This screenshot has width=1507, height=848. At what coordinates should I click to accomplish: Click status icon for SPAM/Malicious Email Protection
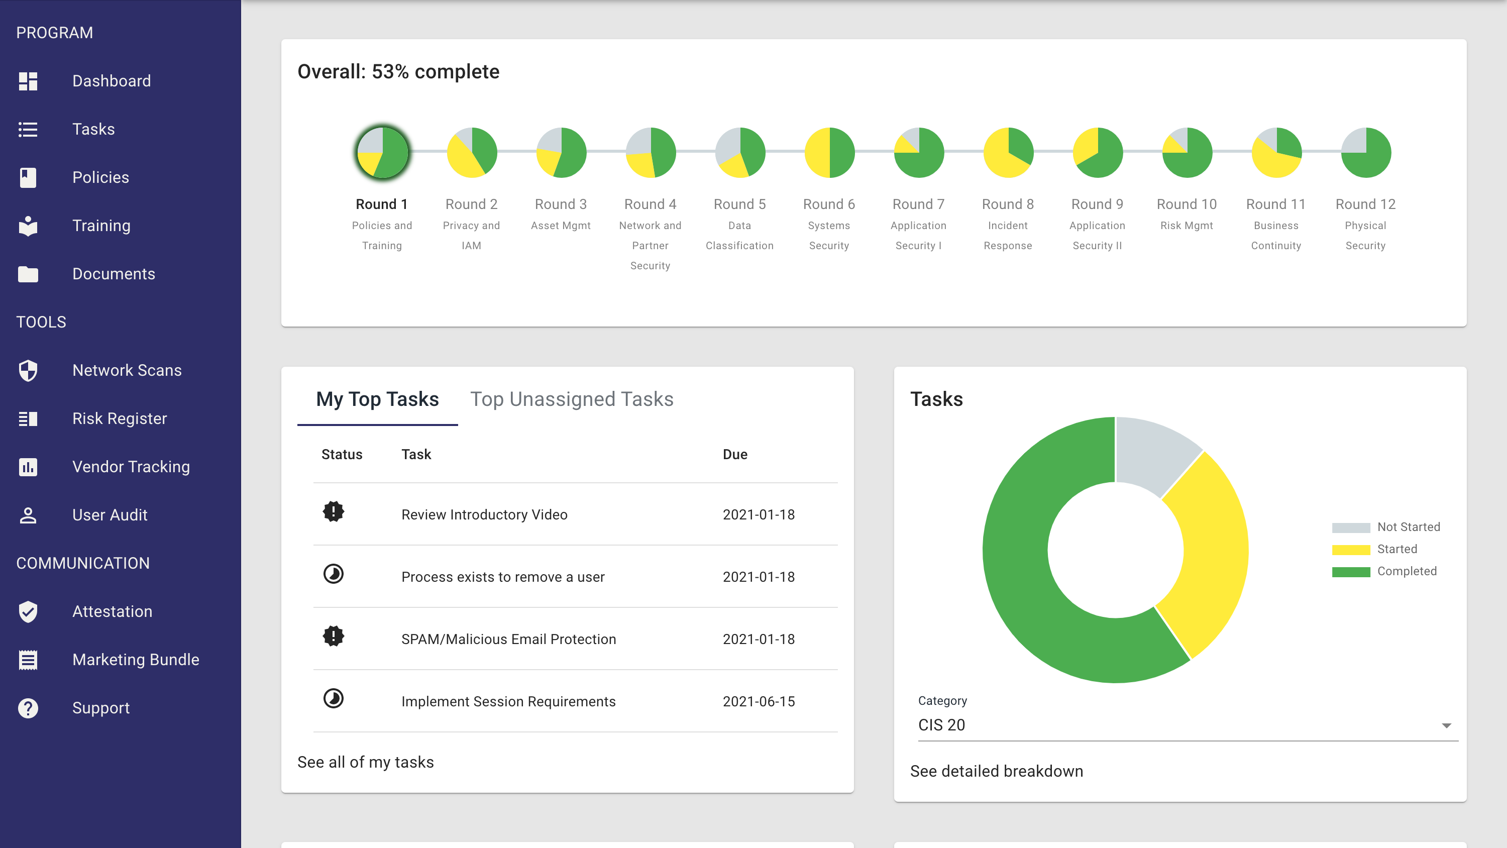point(334,636)
